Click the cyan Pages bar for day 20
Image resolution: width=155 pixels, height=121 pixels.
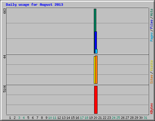[x=96, y=51]
